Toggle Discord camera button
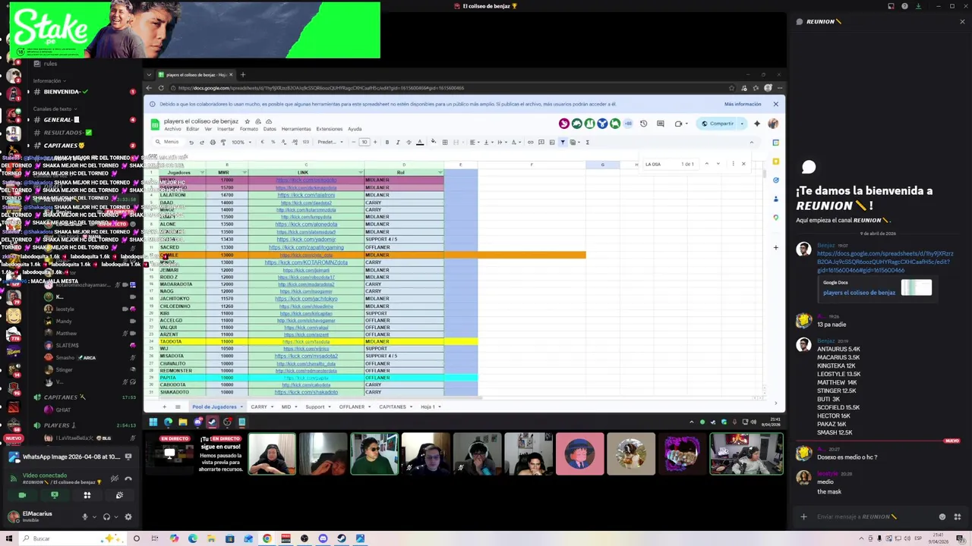This screenshot has height=546, width=972. [x=22, y=495]
